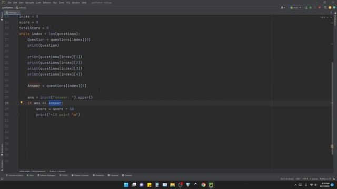This screenshot has height=189, width=337.
Task: Open Sticky Notes from the taskbar
Action: (x=149, y=185)
